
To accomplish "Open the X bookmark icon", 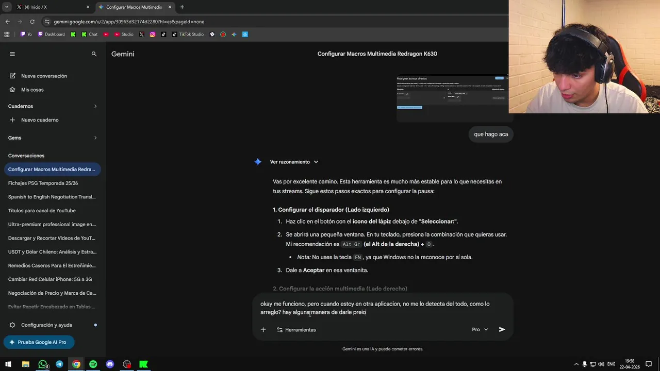I will tap(141, 35).
